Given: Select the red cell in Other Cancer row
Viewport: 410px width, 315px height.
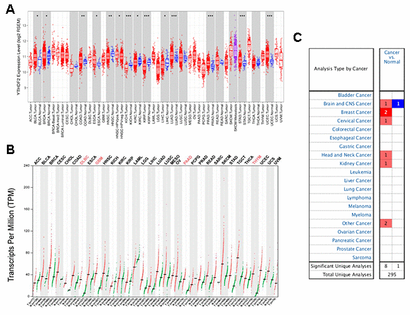Looking at the screenshot, I should tap(387, 223).
